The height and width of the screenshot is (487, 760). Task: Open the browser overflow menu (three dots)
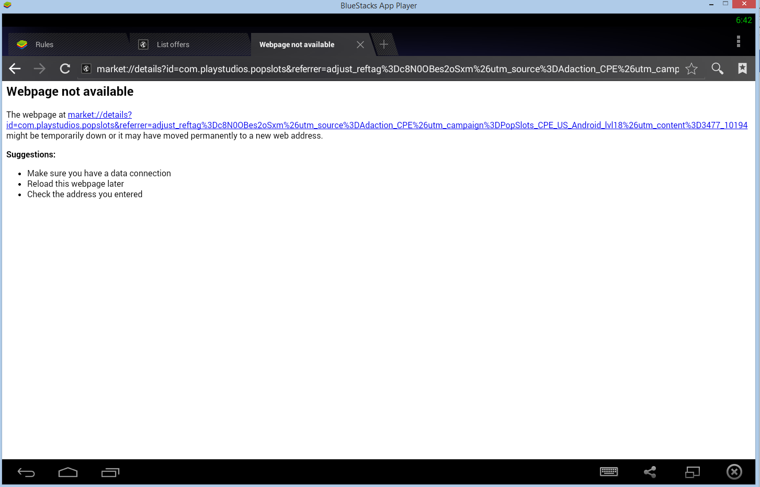point(739,41)
